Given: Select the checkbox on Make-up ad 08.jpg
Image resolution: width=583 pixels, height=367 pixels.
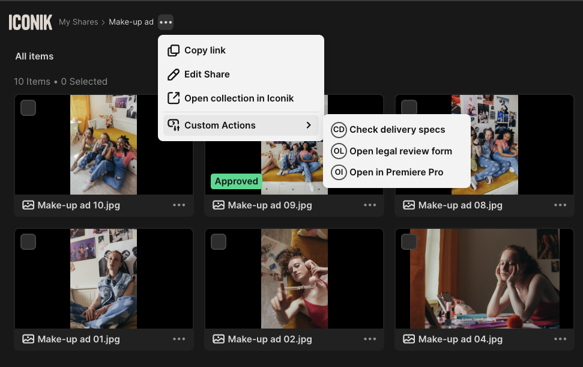Looking at the screenshot, I should coord(408,107).
